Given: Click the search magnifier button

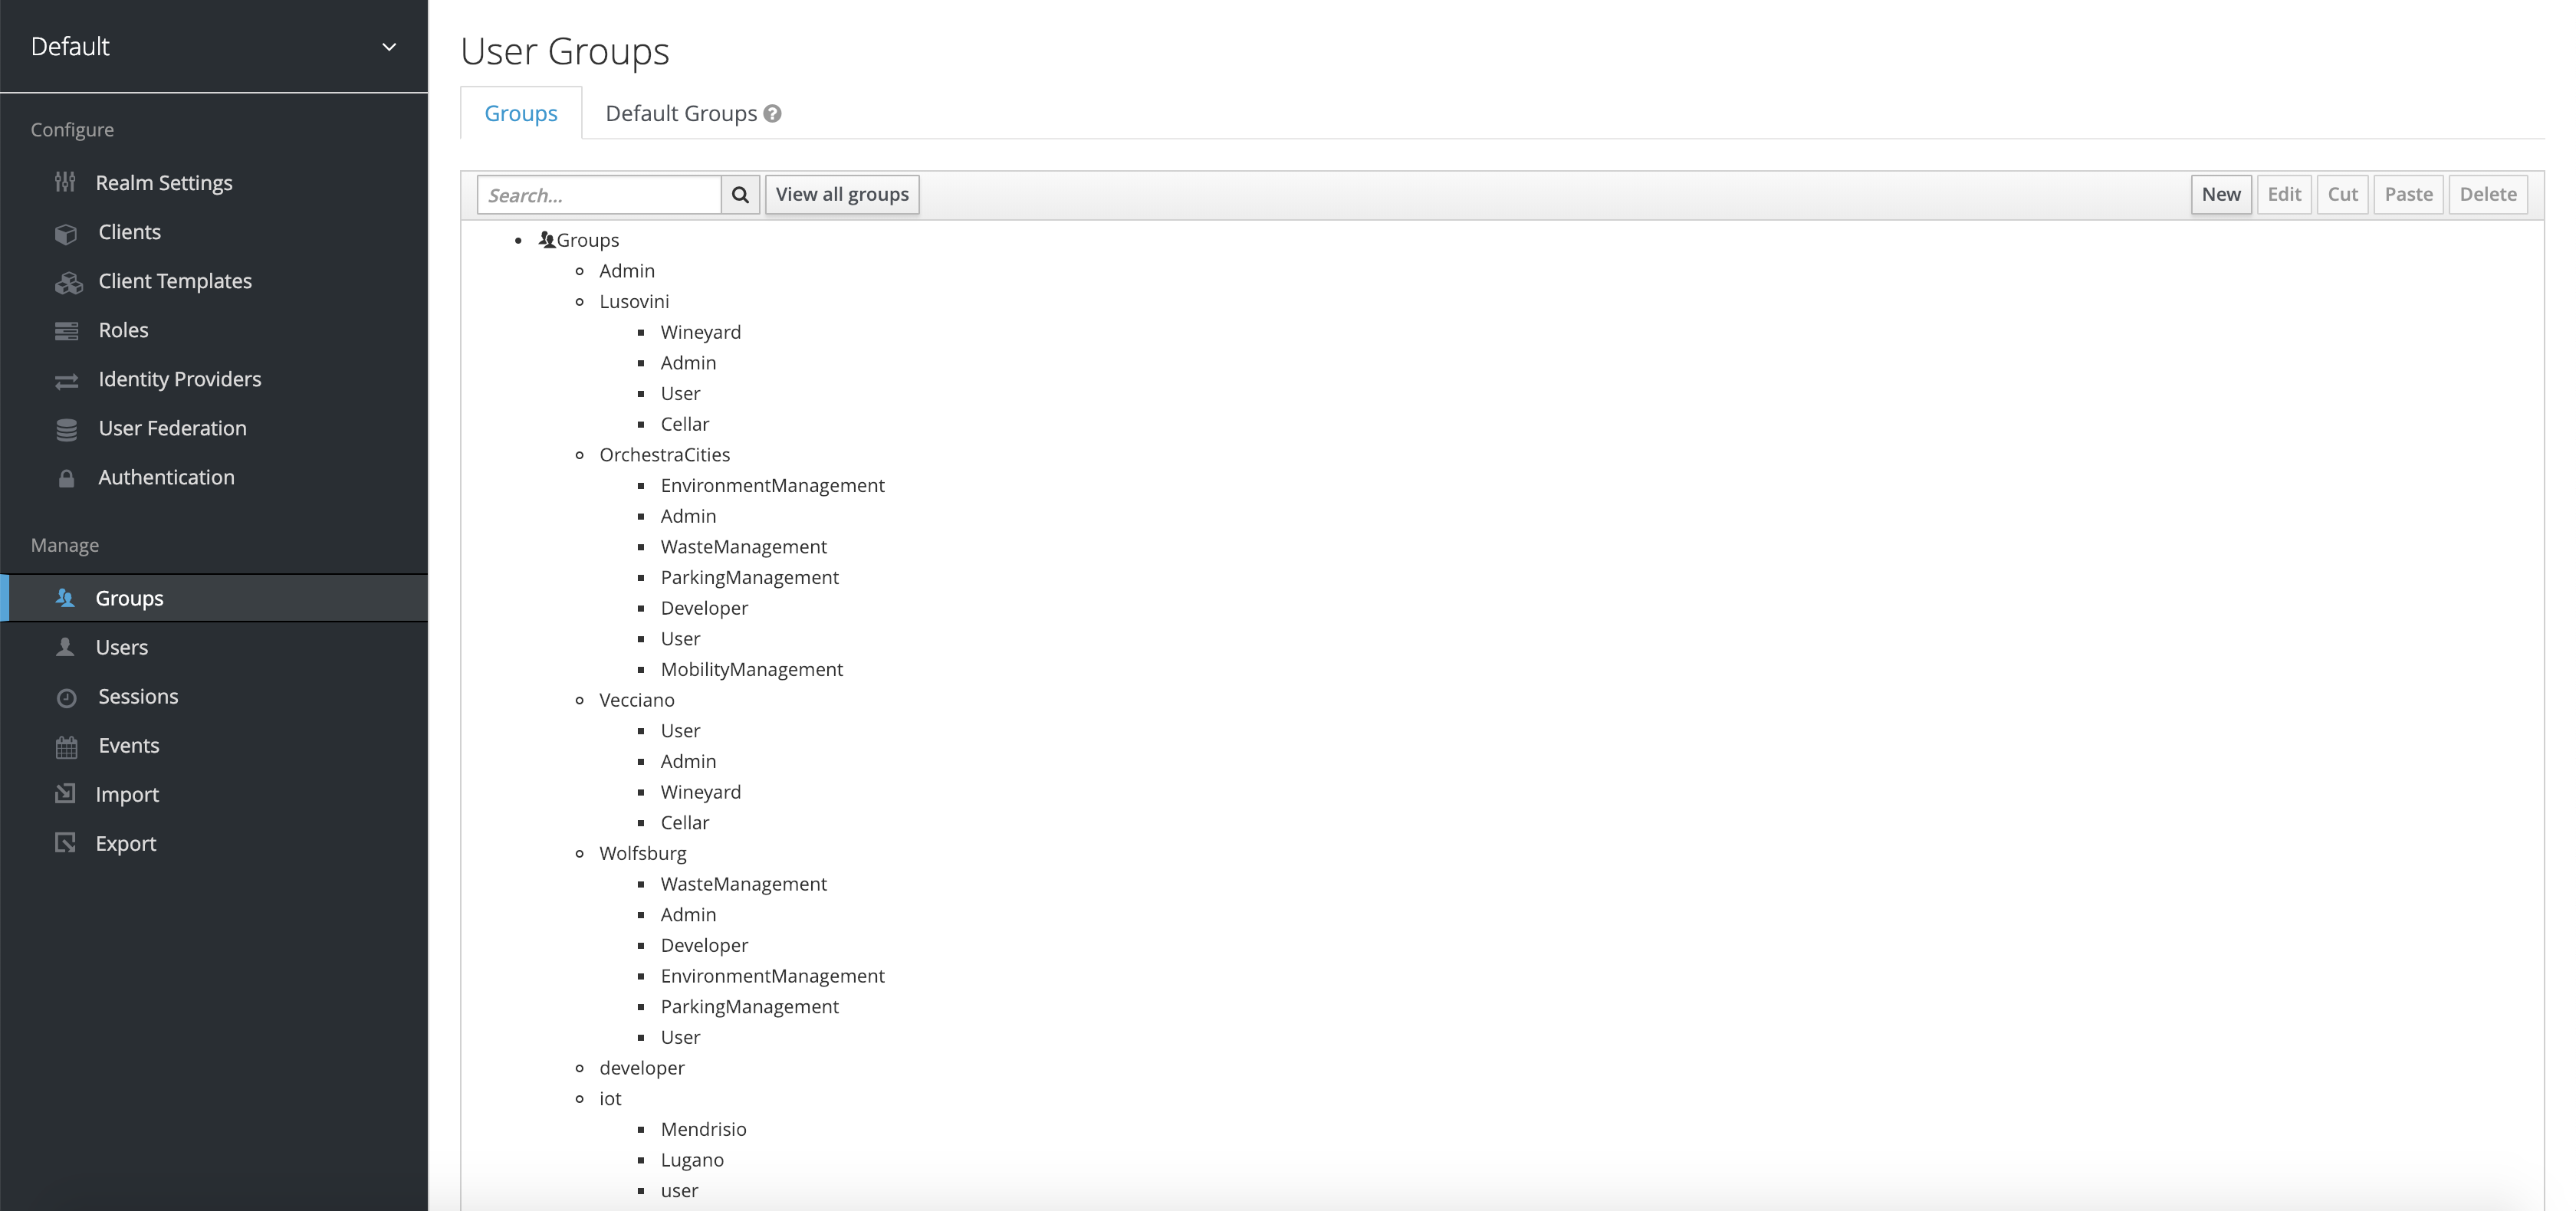Looking at the screenshot, I should point(740,195).
